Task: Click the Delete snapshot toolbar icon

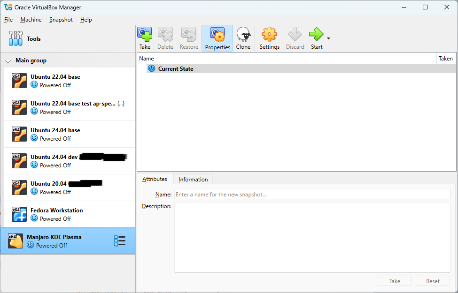Action: coord(165,34)
